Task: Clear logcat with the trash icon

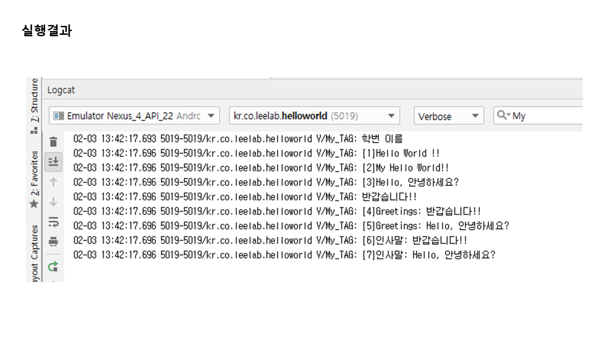Action: (54, 142)
